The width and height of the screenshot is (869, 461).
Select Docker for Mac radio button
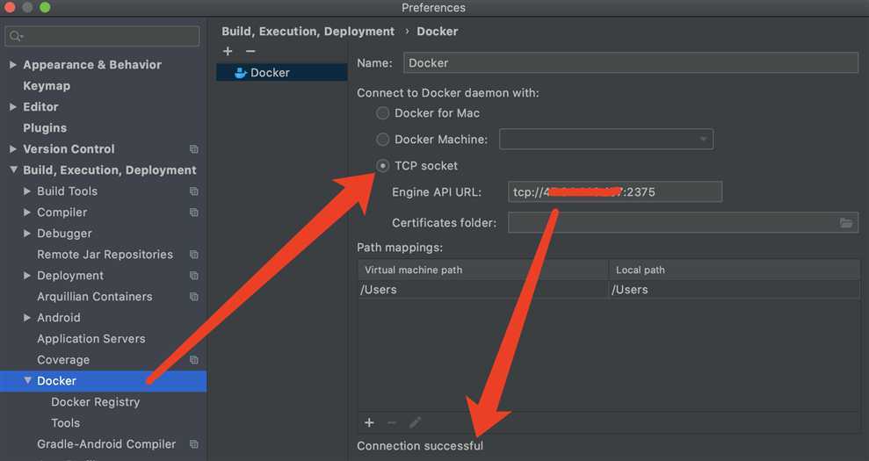tap(382, 113)
